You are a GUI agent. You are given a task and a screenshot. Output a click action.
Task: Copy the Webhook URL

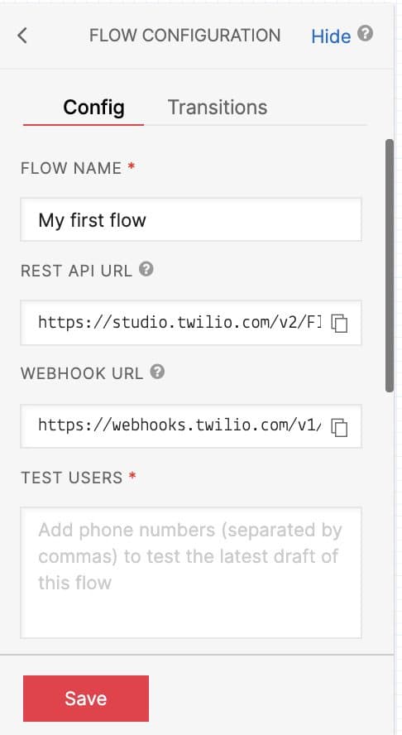(x=339, y=426)
